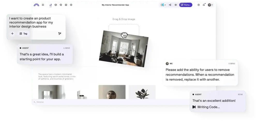The height and width of the screenshot is (124, 256).
Task: Expand the user profile avatar dropdown
Action: point(210,5)
